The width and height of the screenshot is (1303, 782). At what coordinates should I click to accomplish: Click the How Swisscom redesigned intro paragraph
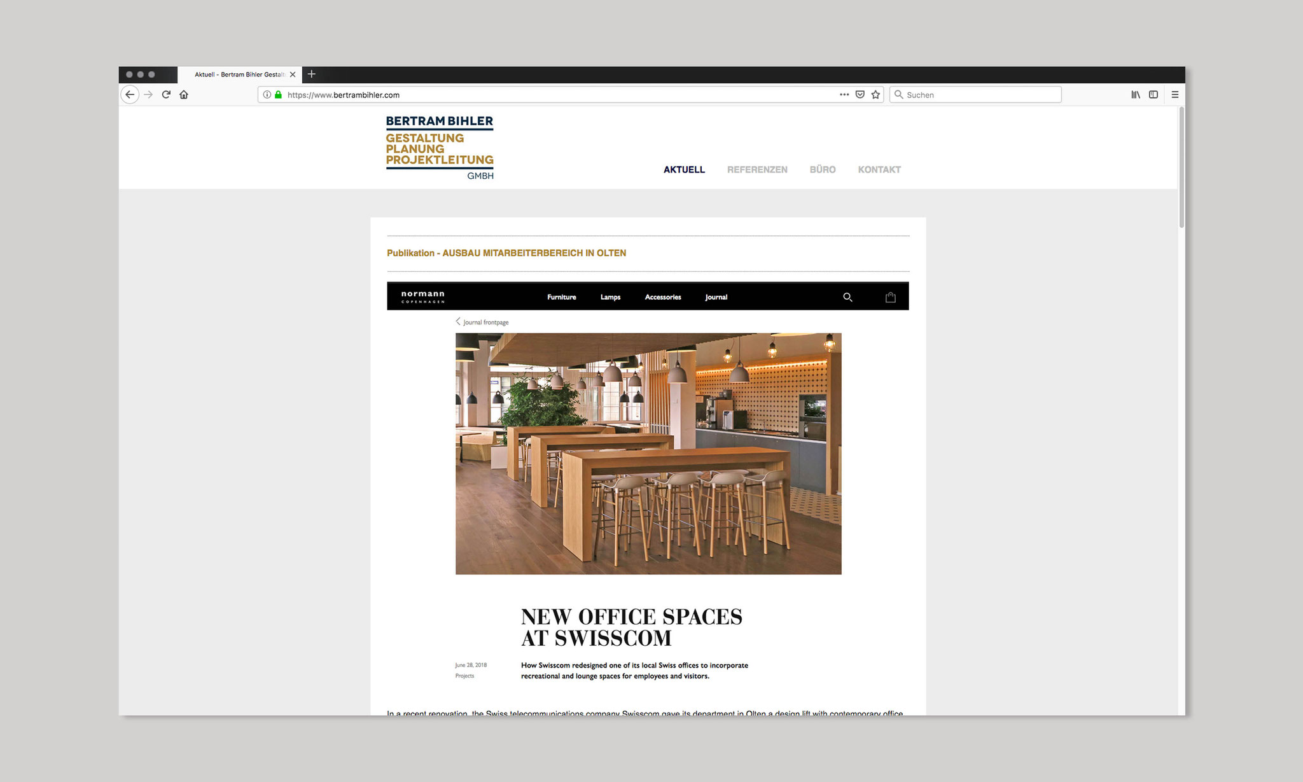634,671
